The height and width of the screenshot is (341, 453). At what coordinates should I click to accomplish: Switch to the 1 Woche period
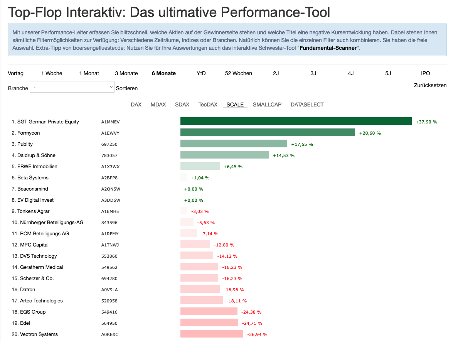pos(52,73)
